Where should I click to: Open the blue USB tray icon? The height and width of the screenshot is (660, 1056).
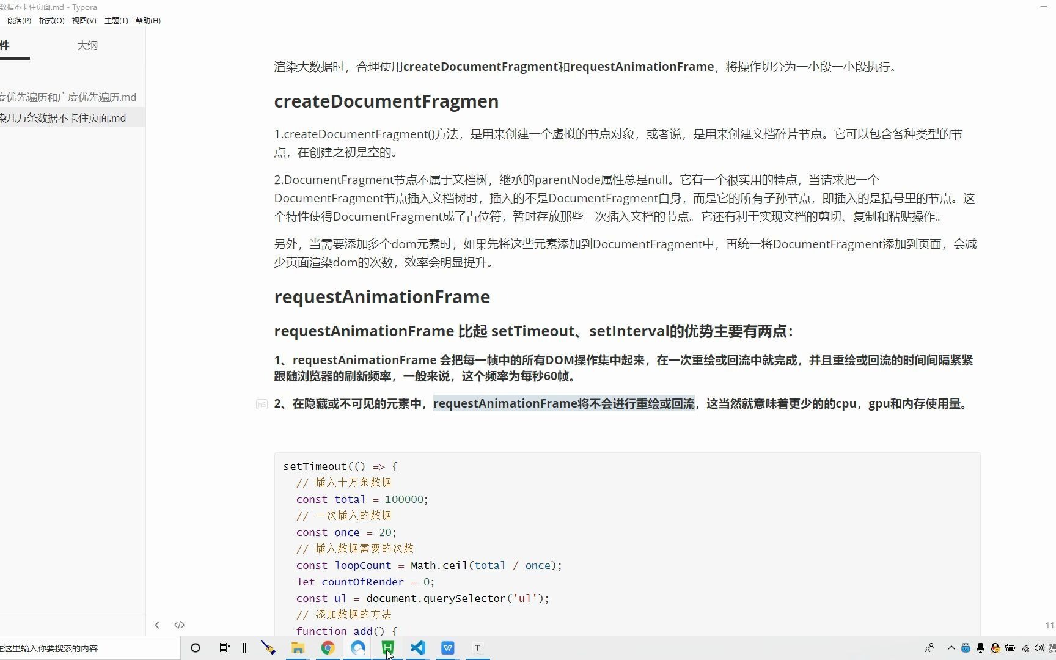point(966,648)
